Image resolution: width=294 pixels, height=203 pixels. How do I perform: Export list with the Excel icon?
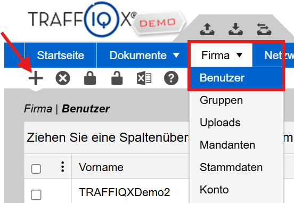click(x=144, y=78)
